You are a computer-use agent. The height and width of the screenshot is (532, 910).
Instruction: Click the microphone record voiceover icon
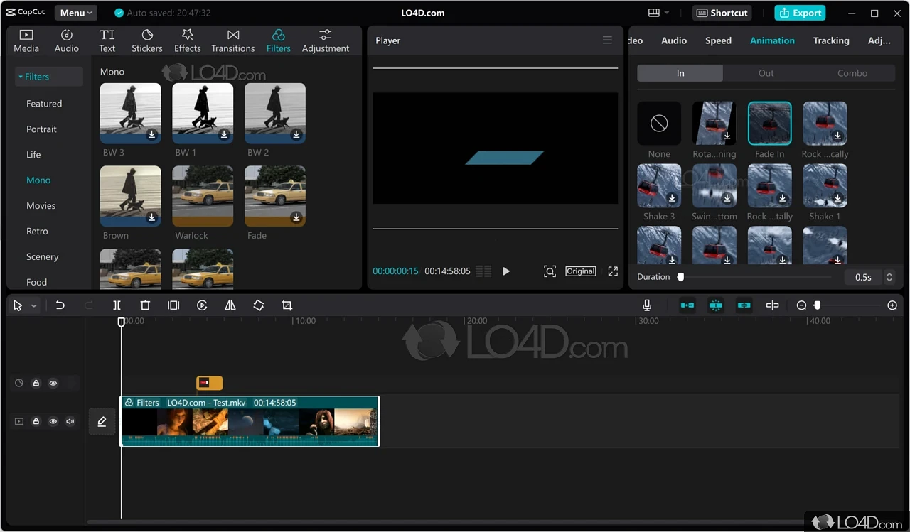coord(647,305)
